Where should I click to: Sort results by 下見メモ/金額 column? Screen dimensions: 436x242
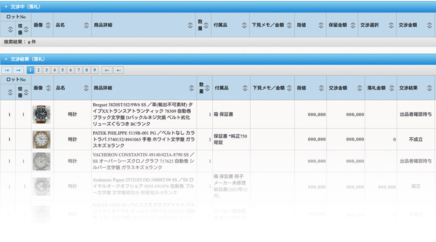point(290,88)
